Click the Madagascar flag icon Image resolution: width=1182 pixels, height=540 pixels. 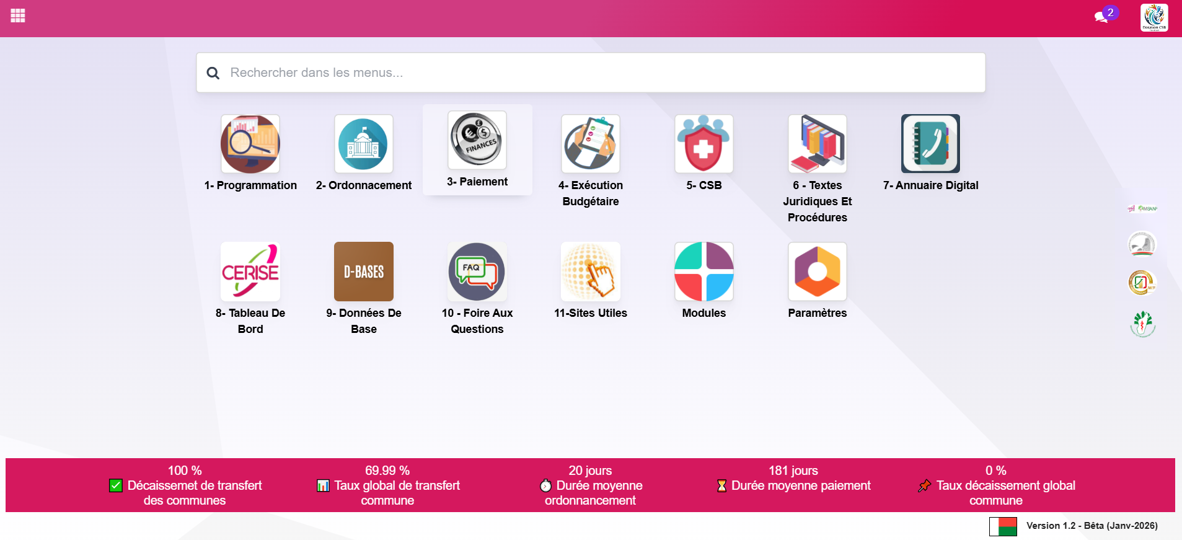[x=1003, y=526]
